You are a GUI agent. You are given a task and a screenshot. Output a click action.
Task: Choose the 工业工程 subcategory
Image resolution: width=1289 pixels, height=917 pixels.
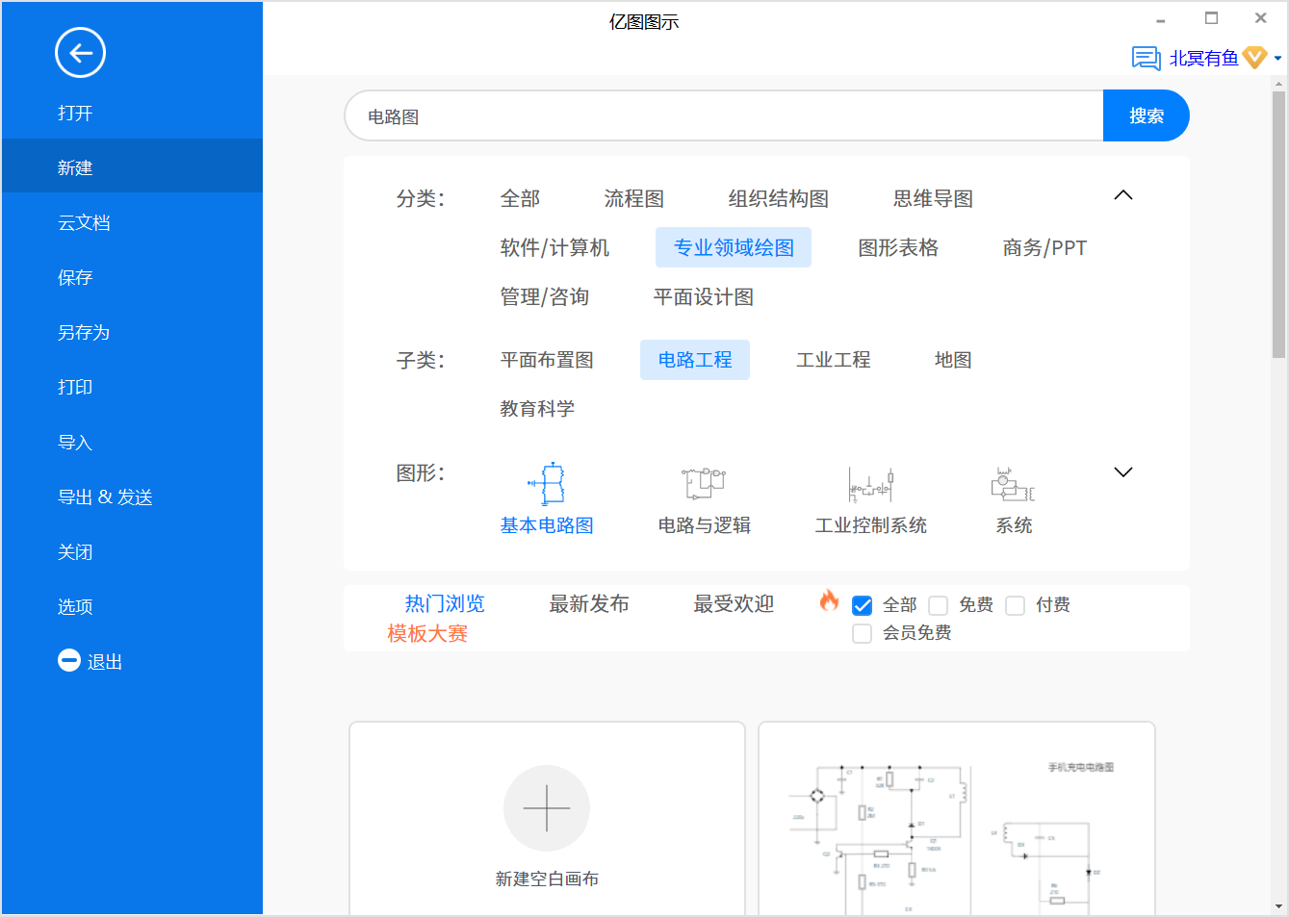(834, 360)
